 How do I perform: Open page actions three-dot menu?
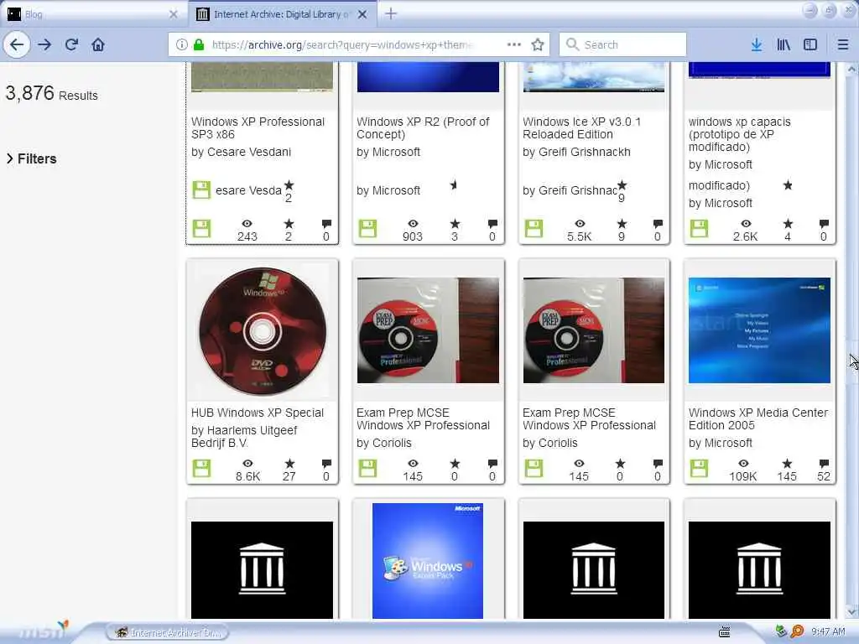[514, 44]
